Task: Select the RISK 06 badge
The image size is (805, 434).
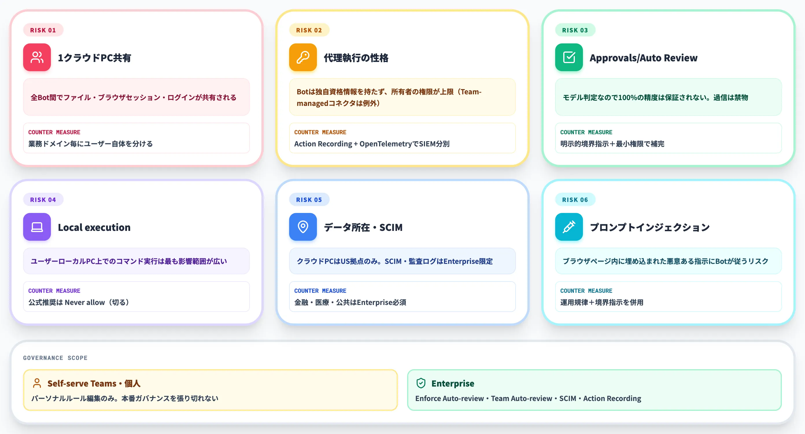Action: pyautogui.click(x=575, y=199)
